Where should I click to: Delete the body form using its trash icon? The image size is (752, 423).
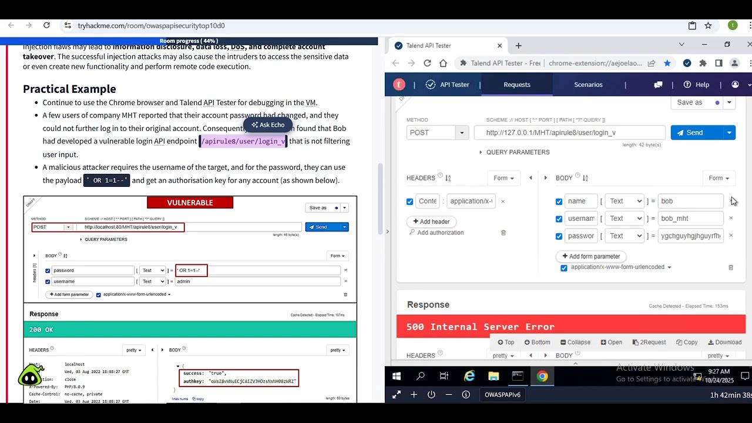point(731,267)
